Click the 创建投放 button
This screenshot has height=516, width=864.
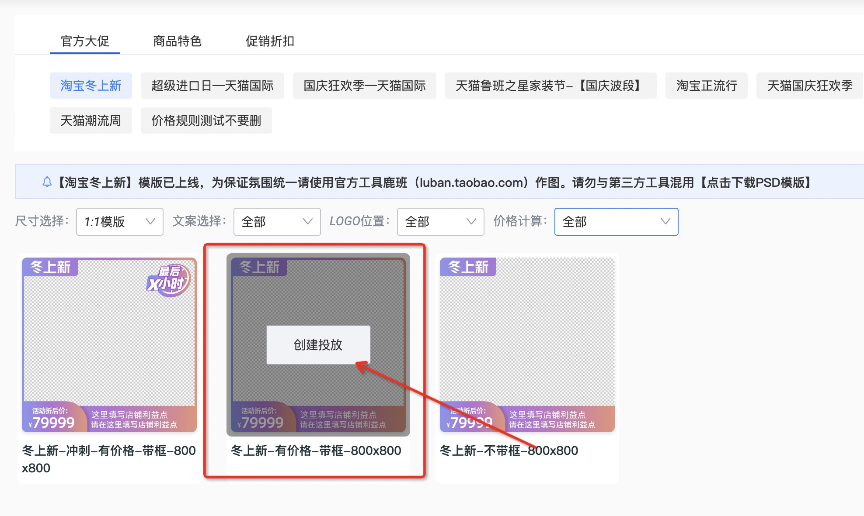318,345
